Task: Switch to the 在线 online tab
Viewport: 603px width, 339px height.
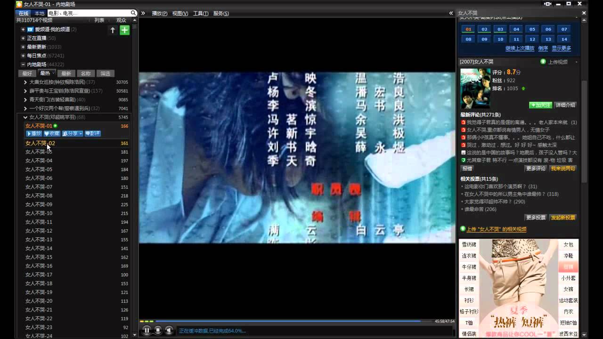Action: [x=24, y=13]
